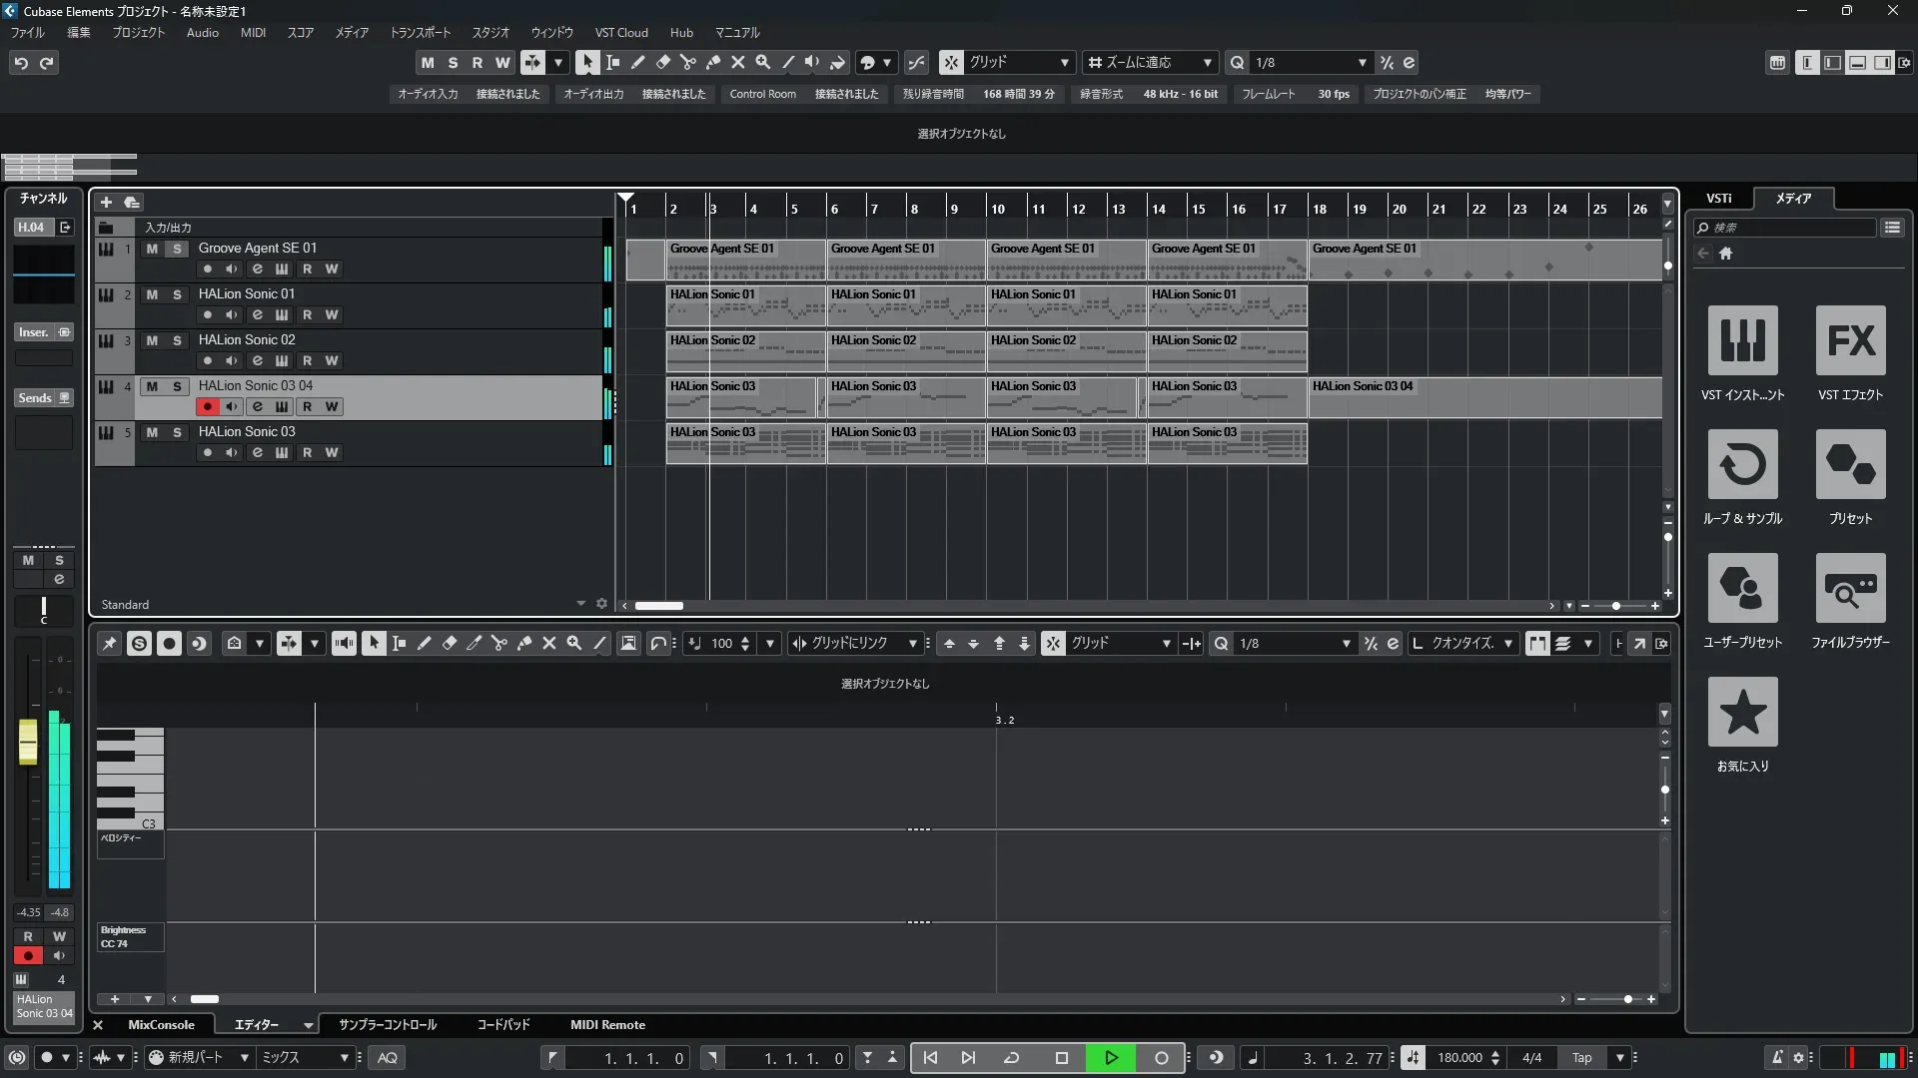1918x1078 pixels.
Task: Open Loops & Samples media tile
Action: [x=1742, y=464]
